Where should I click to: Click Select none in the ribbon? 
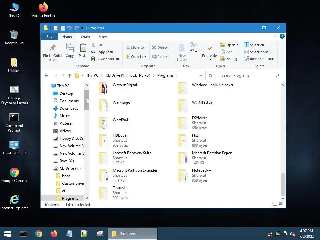pos(257,52)
